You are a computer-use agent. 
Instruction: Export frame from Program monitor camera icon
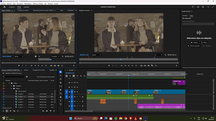149,66
